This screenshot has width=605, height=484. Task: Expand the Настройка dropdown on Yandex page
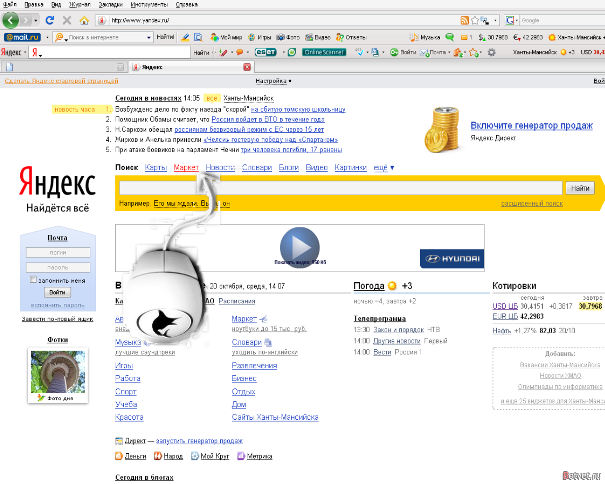click(274, 81)
